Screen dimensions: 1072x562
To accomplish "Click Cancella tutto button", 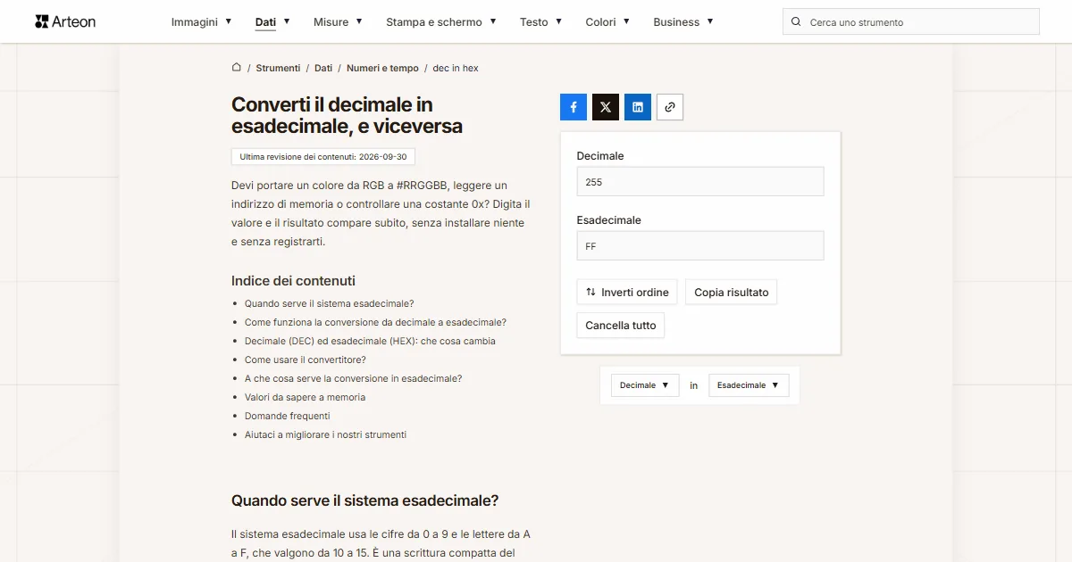I will click(621, 326).
